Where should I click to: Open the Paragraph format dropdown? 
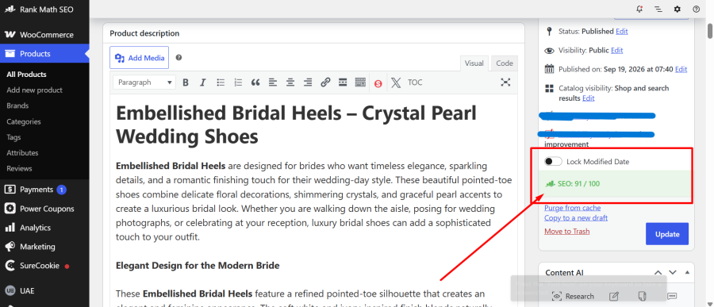(x=144, y=83)
